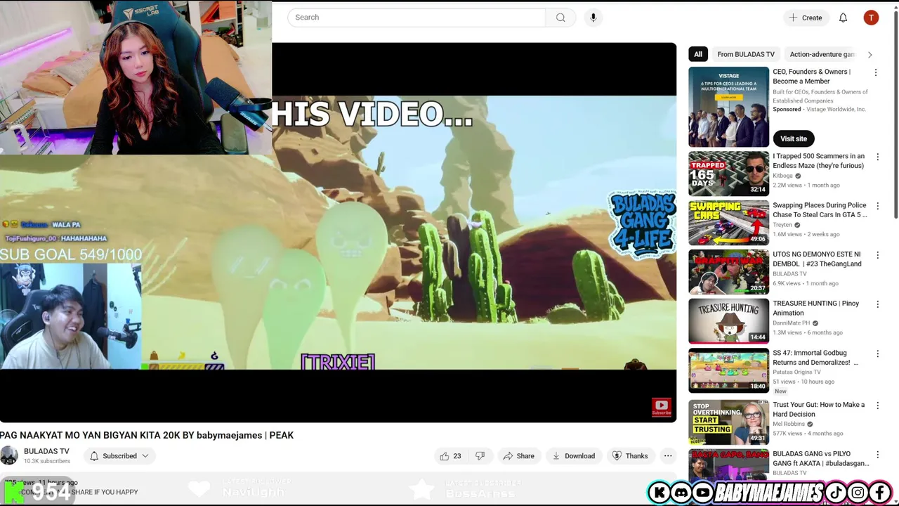Open Mel Robbins channel name link
The width and height of the screenshot is (899, 506).
tap(789, 424)
